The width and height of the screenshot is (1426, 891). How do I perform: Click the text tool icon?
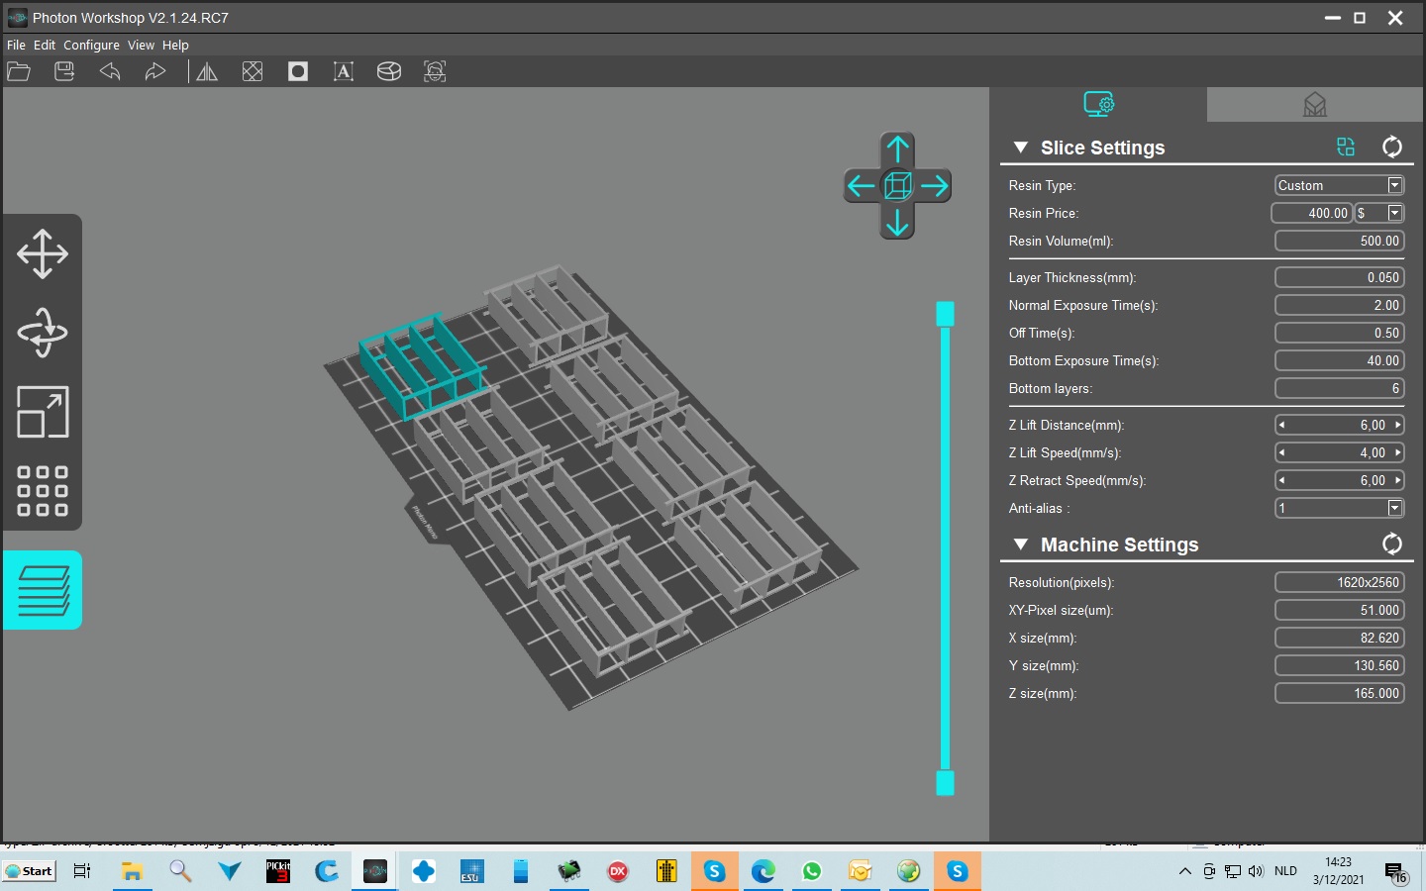pos(344,71)
